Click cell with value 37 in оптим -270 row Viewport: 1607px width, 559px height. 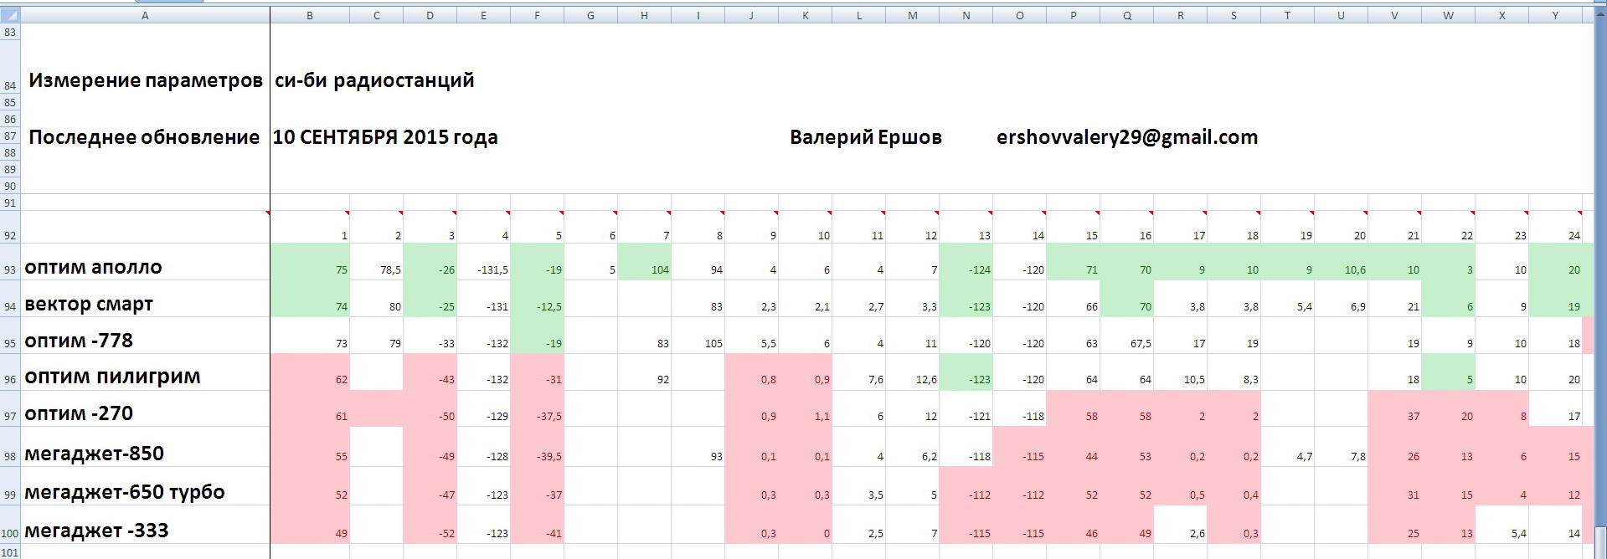1394,409
